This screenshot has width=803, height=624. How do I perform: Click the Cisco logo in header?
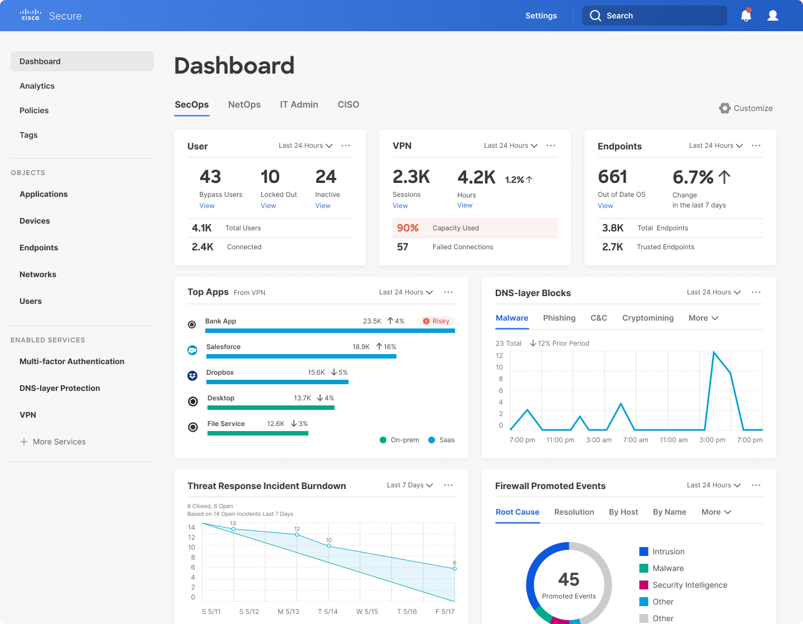[30, 15]
